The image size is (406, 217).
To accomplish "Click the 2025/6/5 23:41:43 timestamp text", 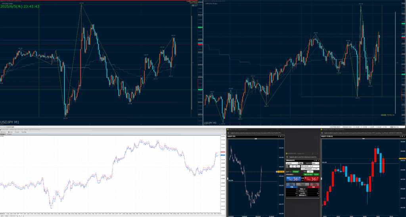I will (x=20, y=6).
